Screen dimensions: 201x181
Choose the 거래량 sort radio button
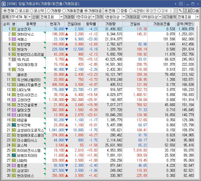click(x=49, y=11)
